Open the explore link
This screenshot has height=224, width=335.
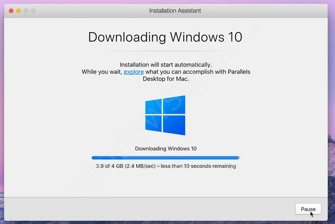(x=133, y=72)
